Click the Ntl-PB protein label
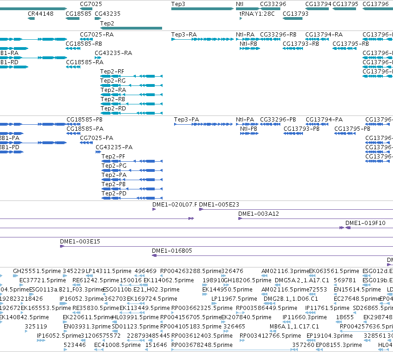This screenshot has height=352, width=393. [248, 128]
